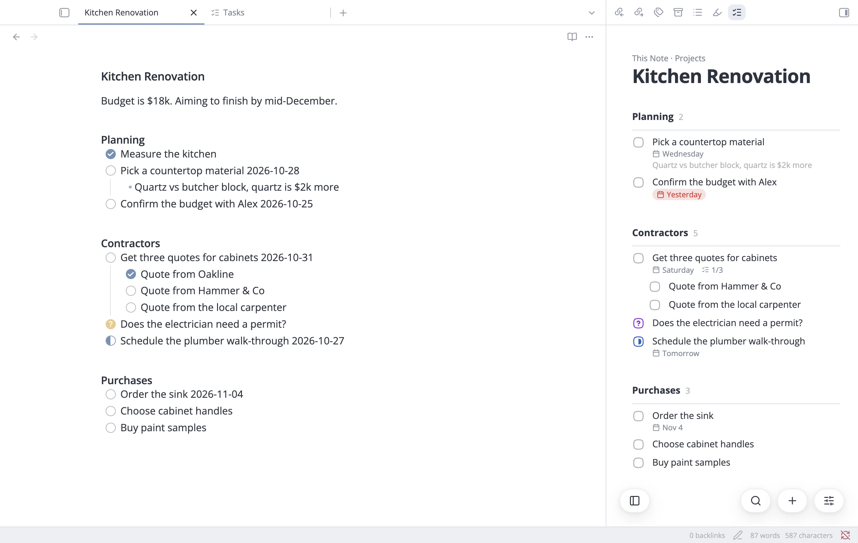858x543 pixels.
Task: Select the Tasks checklist panel icon
Action: click(x=737, y=13)
